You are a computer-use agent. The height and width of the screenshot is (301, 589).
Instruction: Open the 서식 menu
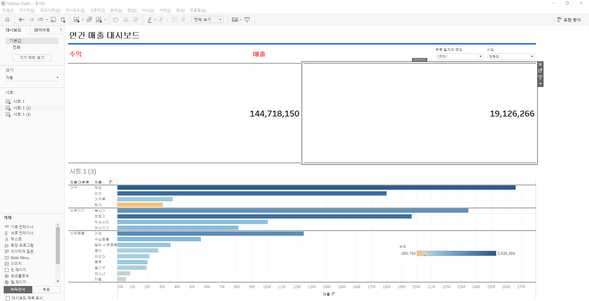(148, 10)
